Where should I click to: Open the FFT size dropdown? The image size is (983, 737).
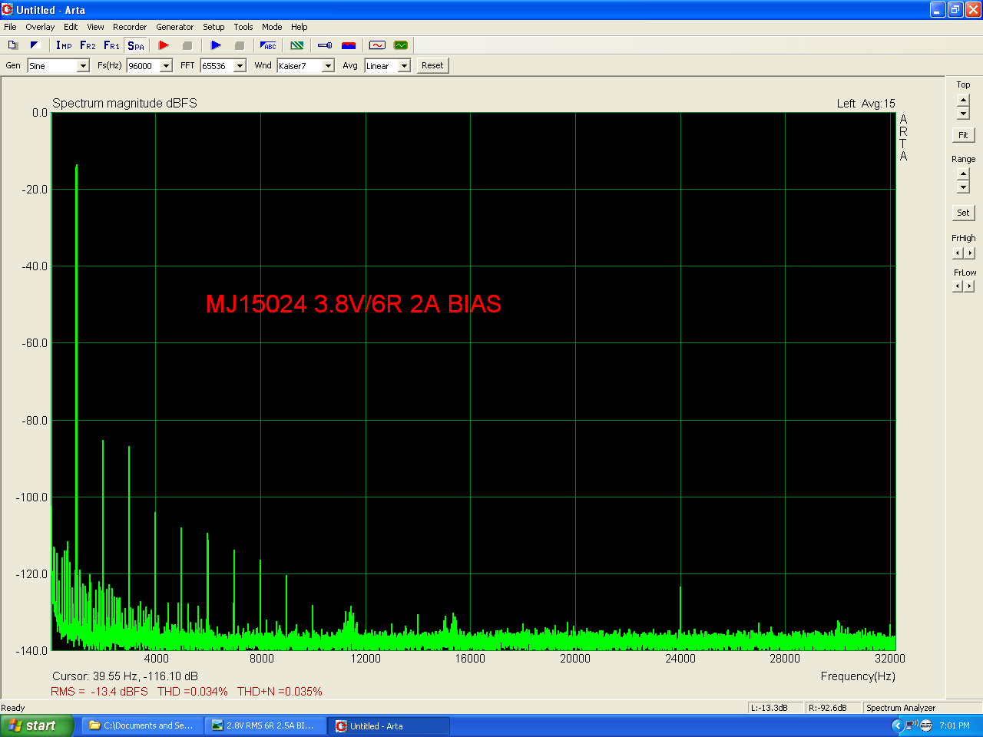(x=240, y=66)
